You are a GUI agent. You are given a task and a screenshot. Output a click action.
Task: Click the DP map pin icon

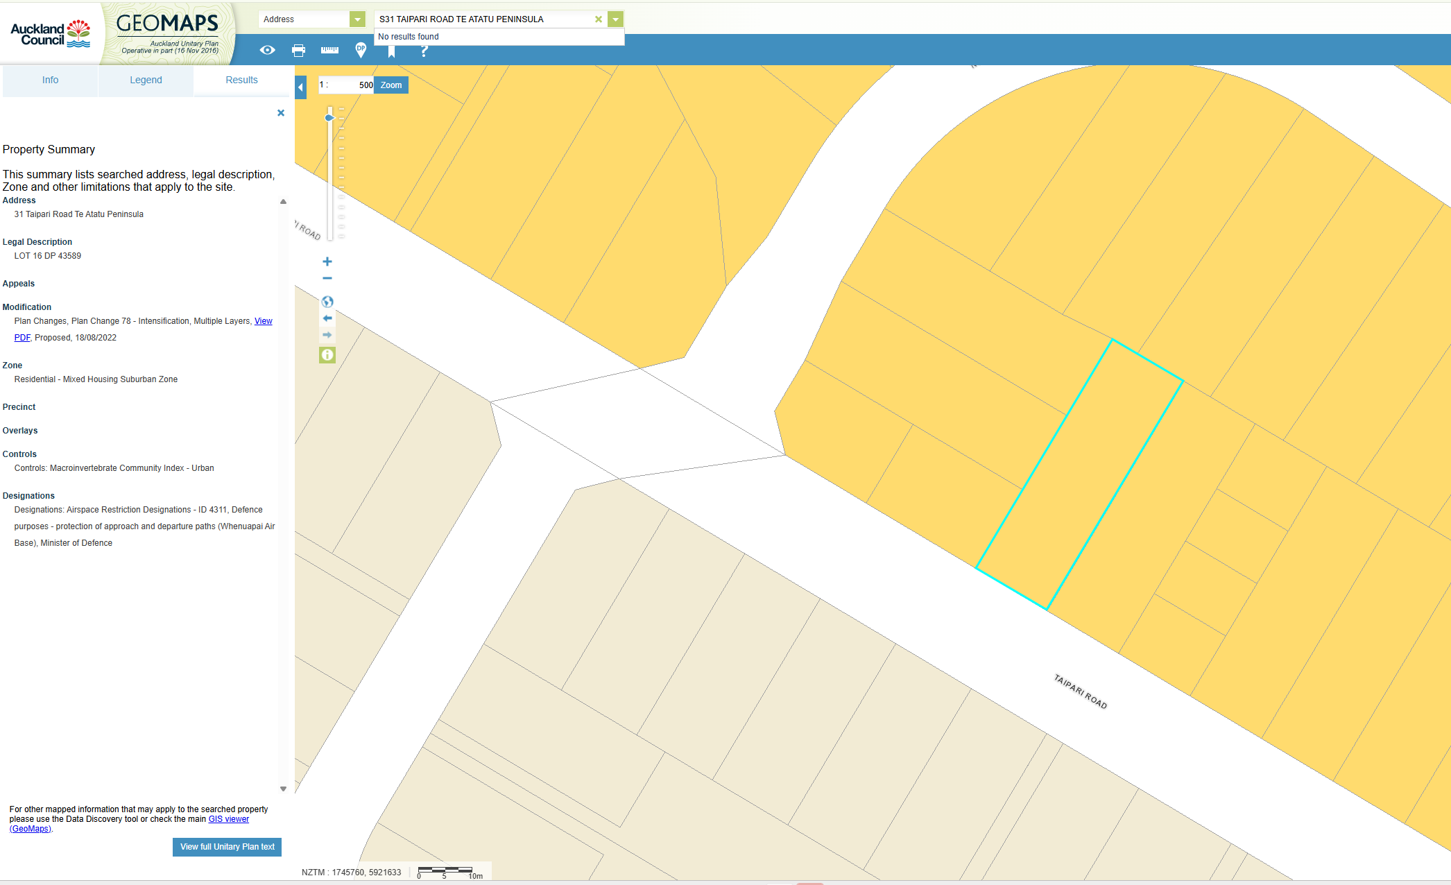(x=361, y=50)
